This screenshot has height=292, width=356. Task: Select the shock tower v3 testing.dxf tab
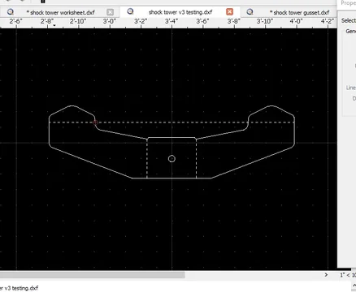(180, 12)
